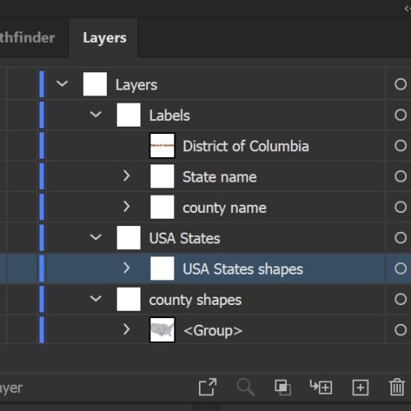Click the blue color bar of Group row
This screenshot has height=411, width=411.
point(42,330)
